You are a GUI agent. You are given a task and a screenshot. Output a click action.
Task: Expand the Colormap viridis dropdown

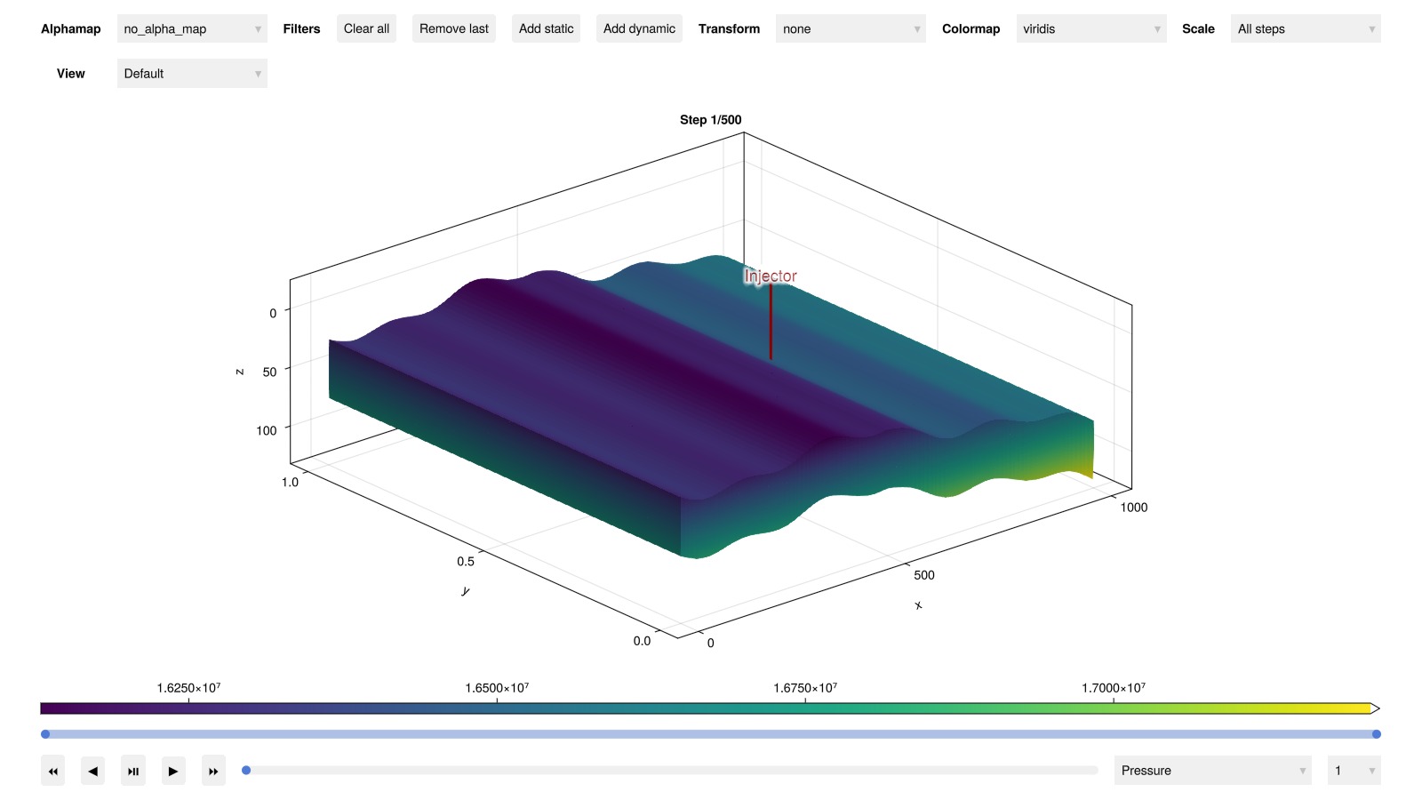point(1090,29)
